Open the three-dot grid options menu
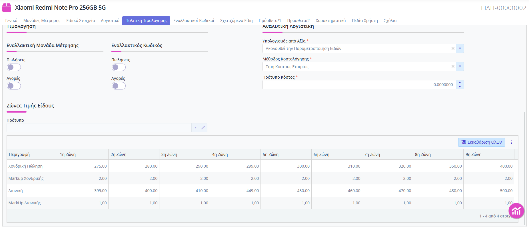529x228 pixels. 512,142
